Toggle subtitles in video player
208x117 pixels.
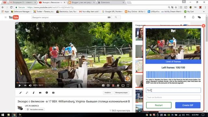pyautogui.click(x=103, y=85)
